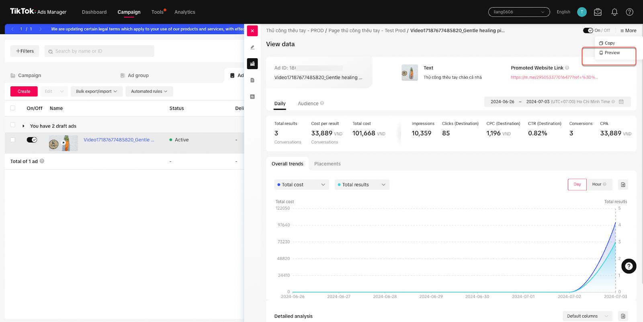The height and width of the screenshot is (322, 643).
Task: Expand the You have 2 draft ads row
Action: pyautogui.click(x=23, y=126)
